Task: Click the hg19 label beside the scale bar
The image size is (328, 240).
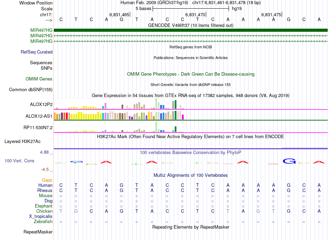Action: pos(237,9)
